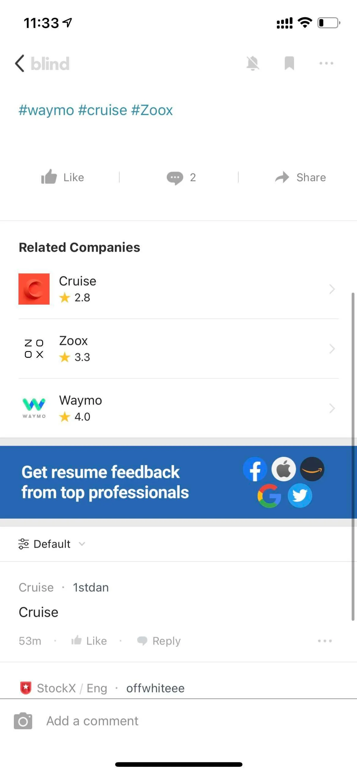Bookmark this post
Viewport: 357px width, 774px height.
(x=289, y=63)
